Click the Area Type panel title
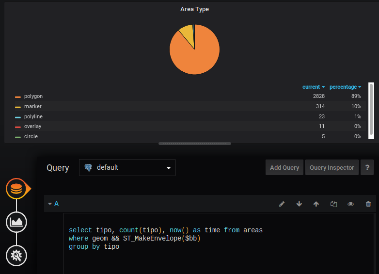Image resolution: width=379 pixels, height=274 pixels. pos(194,9)
